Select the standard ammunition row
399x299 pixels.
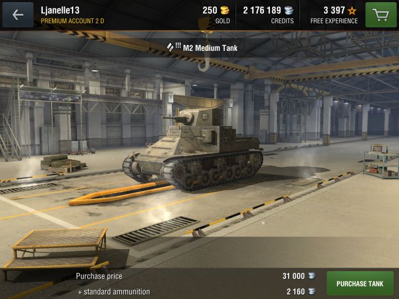pos(196,291)
